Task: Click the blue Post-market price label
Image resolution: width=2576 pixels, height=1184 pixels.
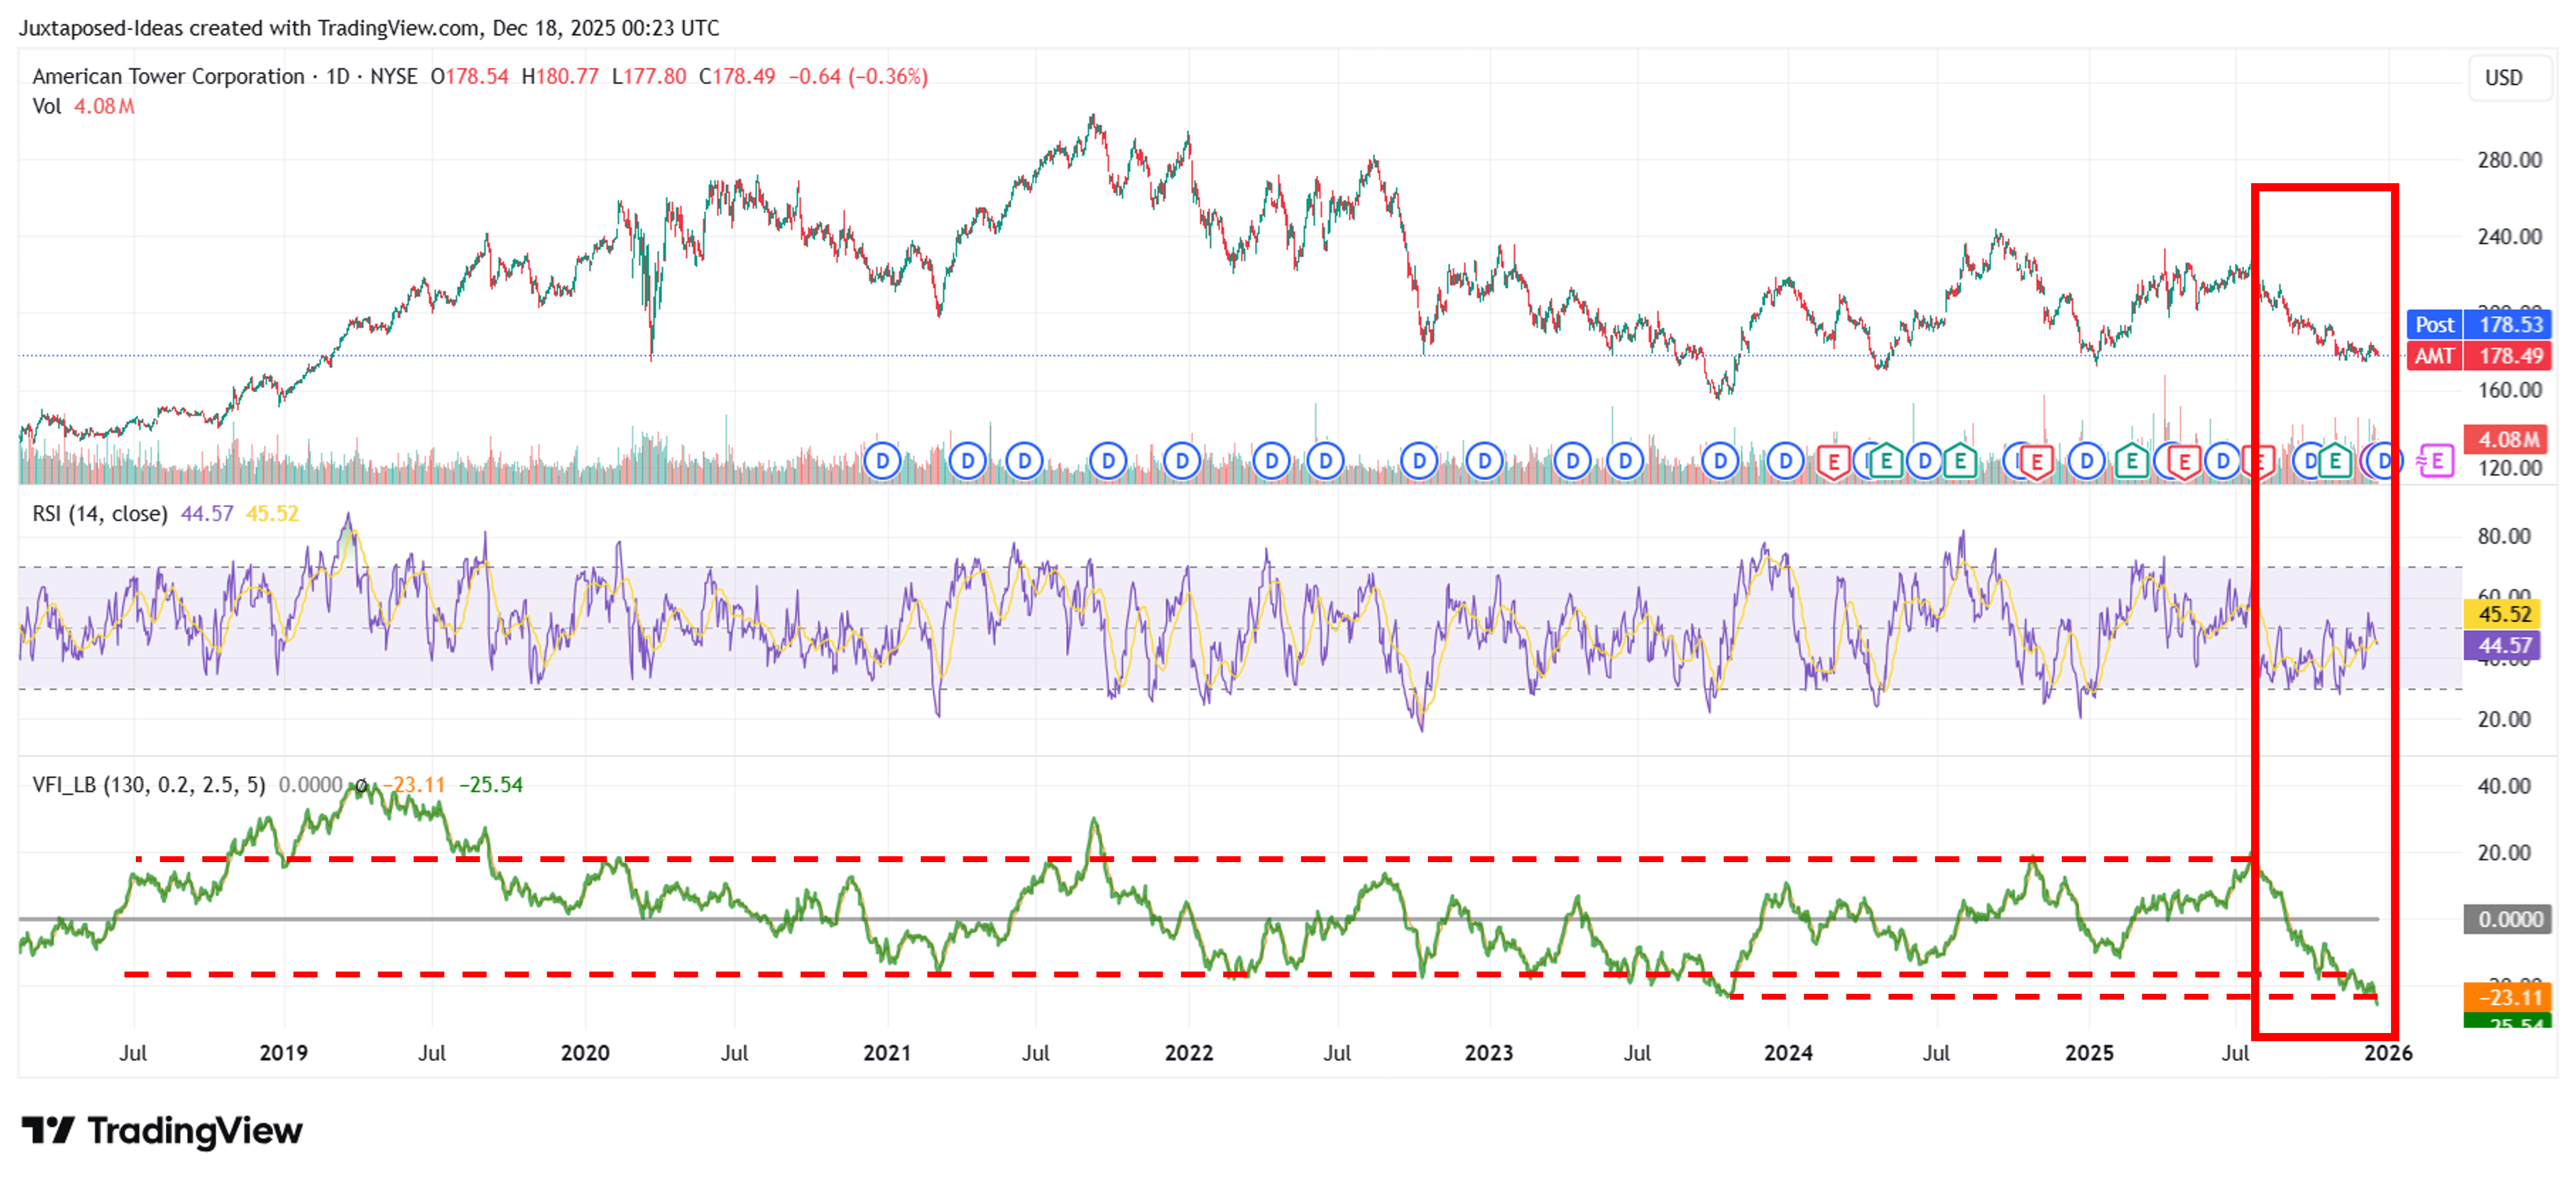Action: tap(2479, 325)
